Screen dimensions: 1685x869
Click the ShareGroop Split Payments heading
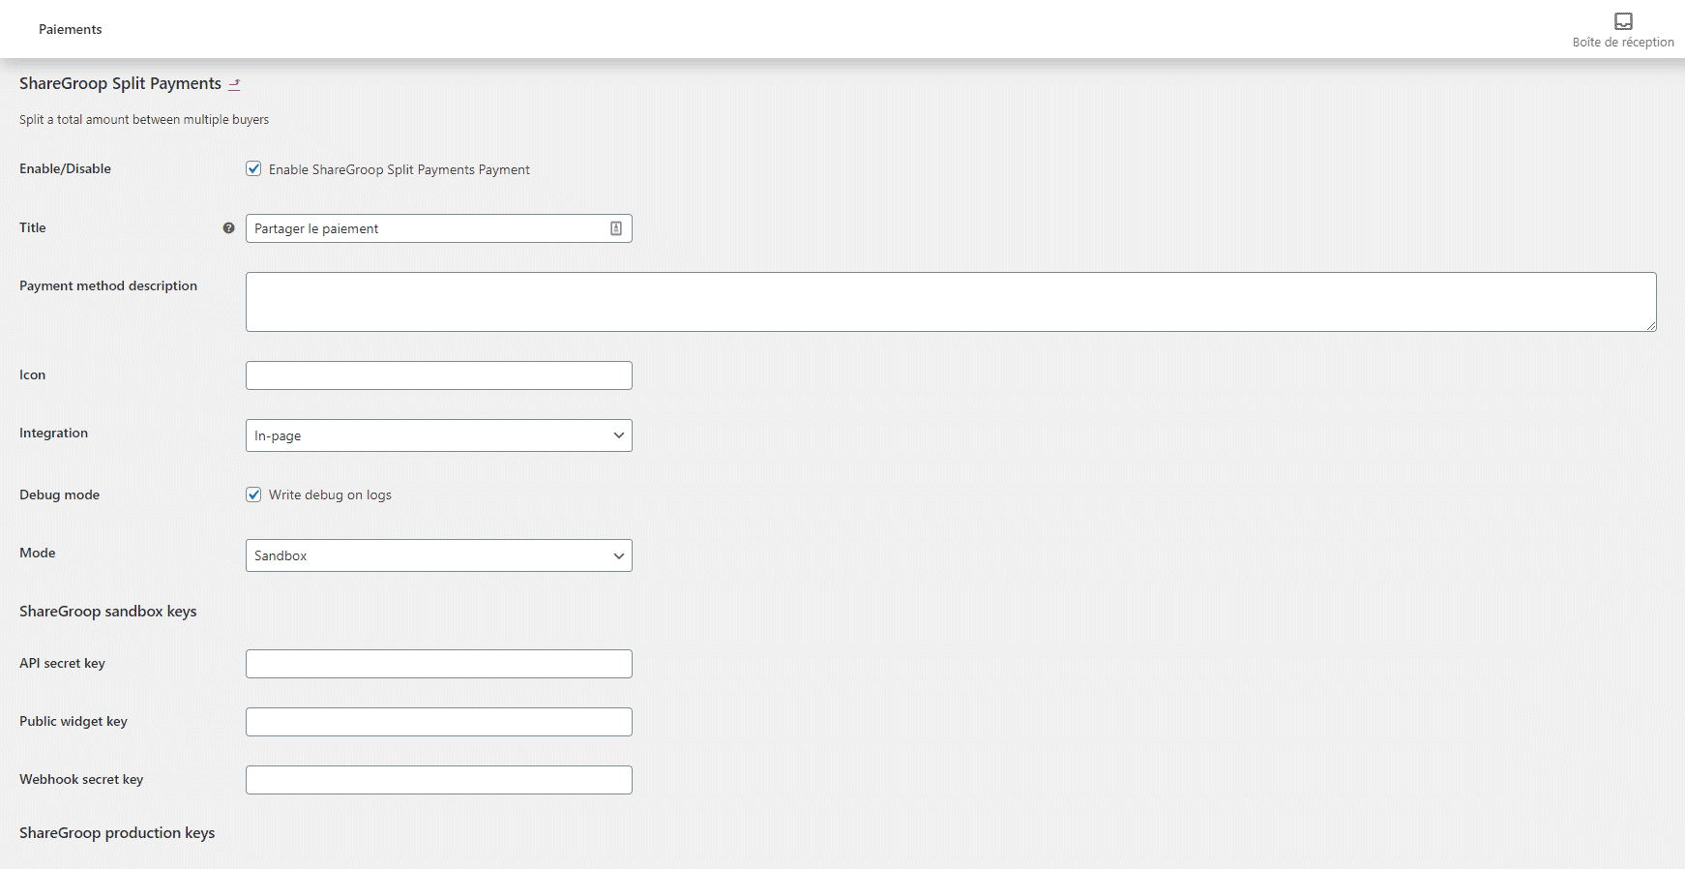click(x=120, y=83)
